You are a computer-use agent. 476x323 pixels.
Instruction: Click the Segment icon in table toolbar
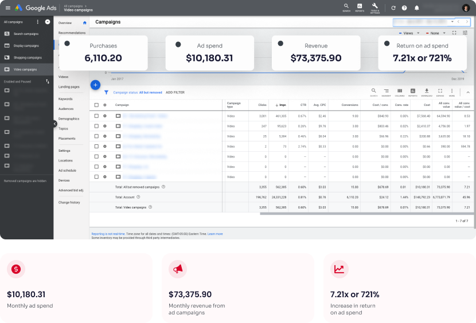(x=386, y=92)
